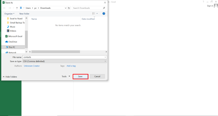Click the search magnifier icon
Screen dimensions: 218x116
pos(104,8)
